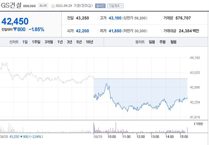Click the 상한가 56,200 text

click(x=135, y=18)
